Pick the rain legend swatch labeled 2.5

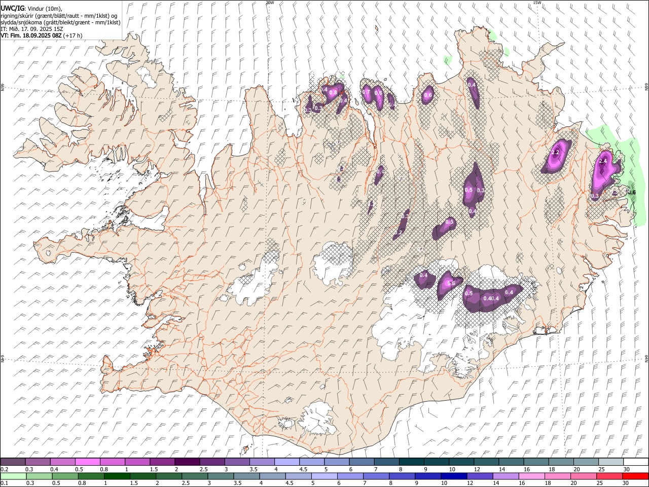coord(195,476)
